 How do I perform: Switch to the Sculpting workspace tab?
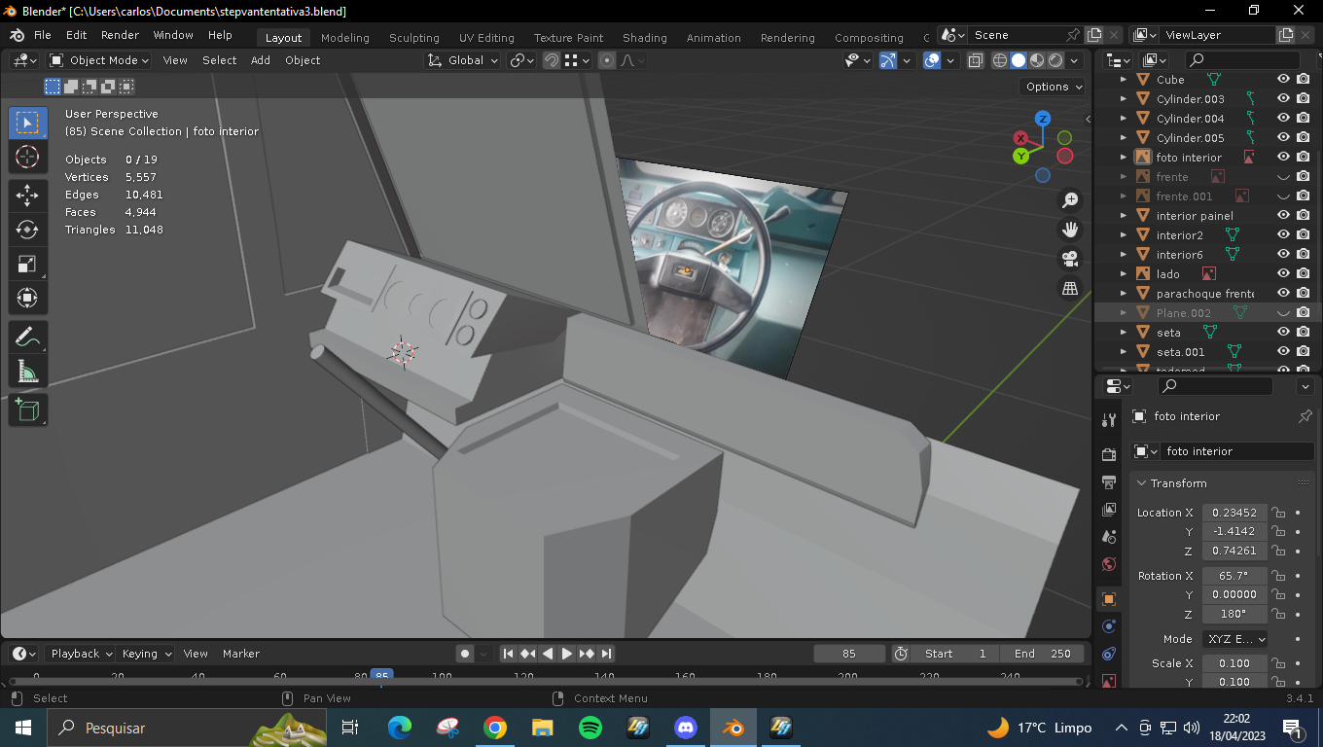(x=414, y=38)
